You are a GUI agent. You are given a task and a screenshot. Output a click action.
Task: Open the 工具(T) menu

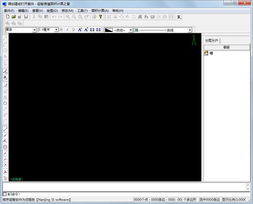click(82, 11)
